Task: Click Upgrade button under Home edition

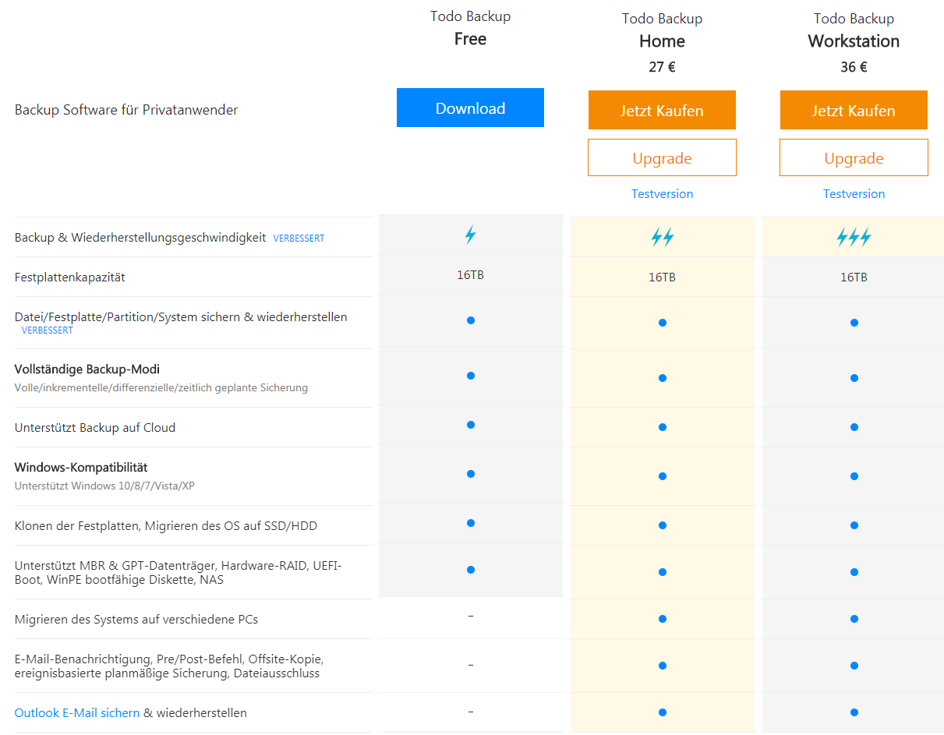Action: coord(662,157)
